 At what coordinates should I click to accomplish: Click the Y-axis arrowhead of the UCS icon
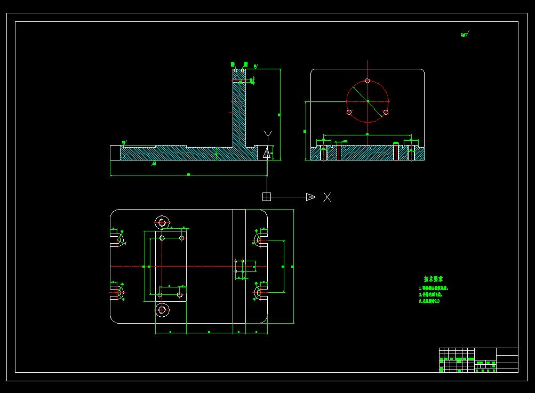pyautogui.click(x=267, y=153)
